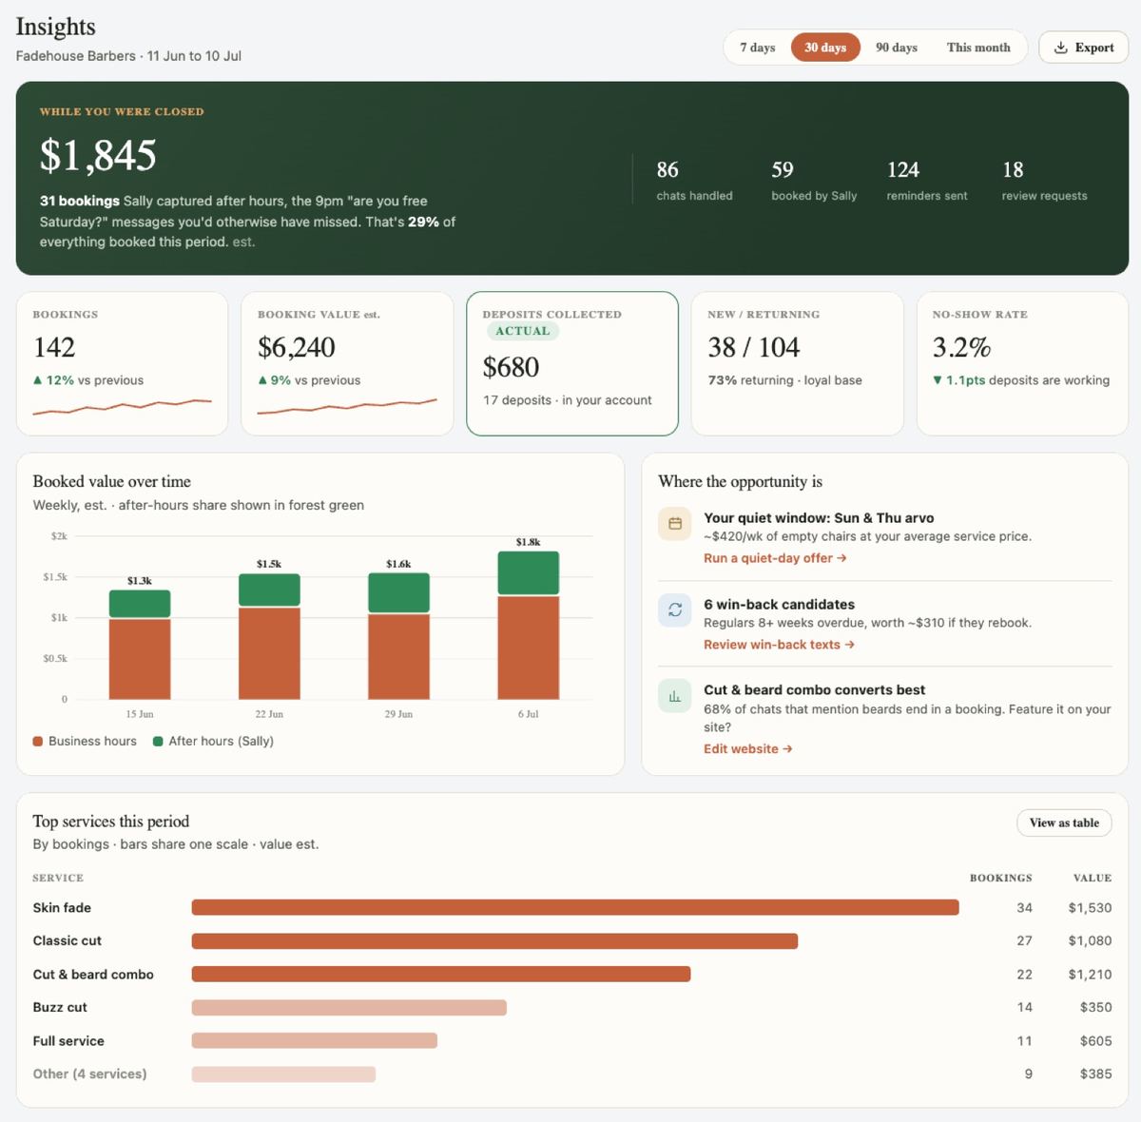Image resolution: width=1141 pixels, height=1122 pixels.
Task: Click the 18 review requests stat
Action: pos(1044,181)
